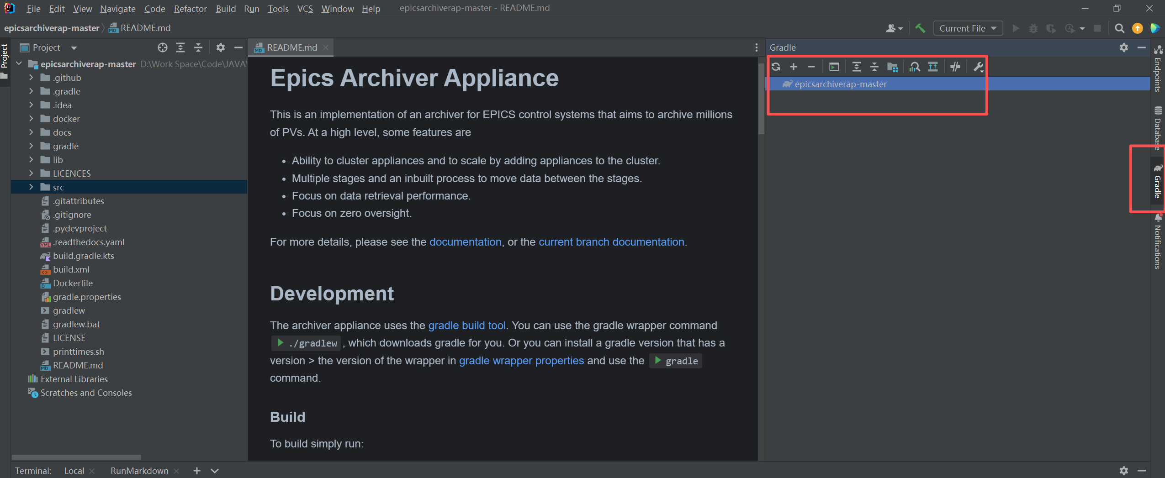Open editor tab options three dots

tap(756, 47)
